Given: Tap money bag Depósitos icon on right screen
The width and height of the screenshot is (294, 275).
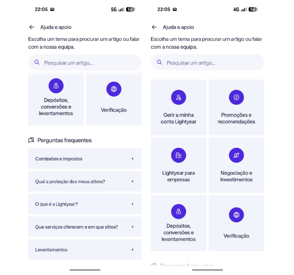Looking at the screenshot, I should (x=179, y=212).
